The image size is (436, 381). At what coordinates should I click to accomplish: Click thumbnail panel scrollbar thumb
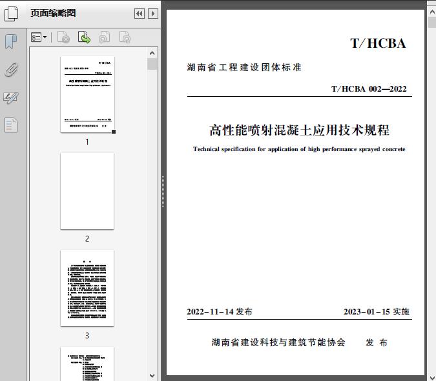pyautogui.click(x=152, y=64)
